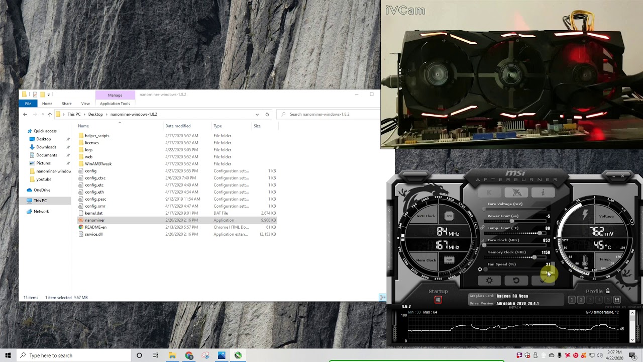Select Afterburner profile slot 2

point(581,300)
